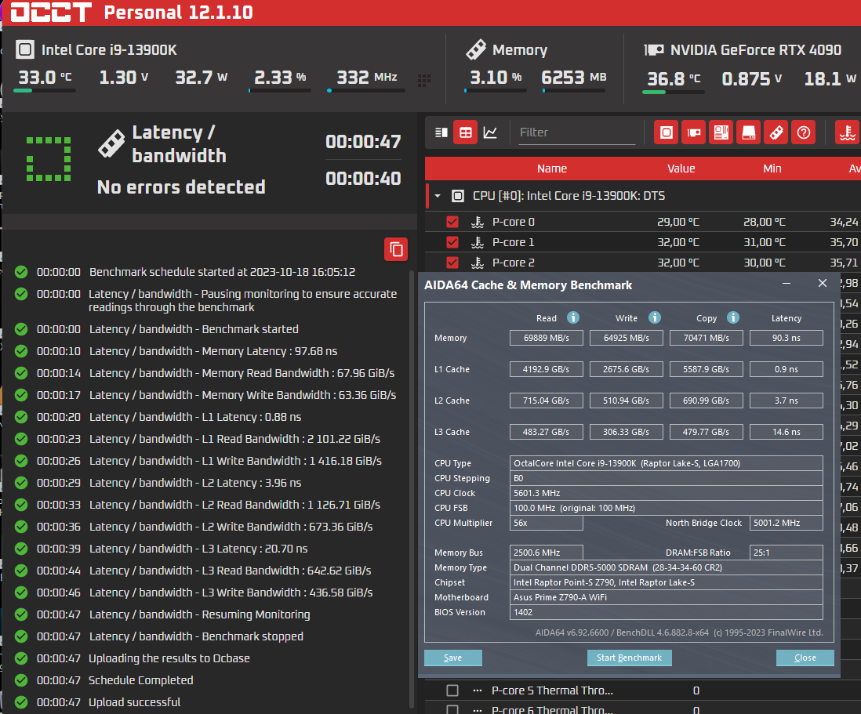This screenshot has height=714, width=861.
Task: Sort sensors by the Name column header
Action: [552, 169]
